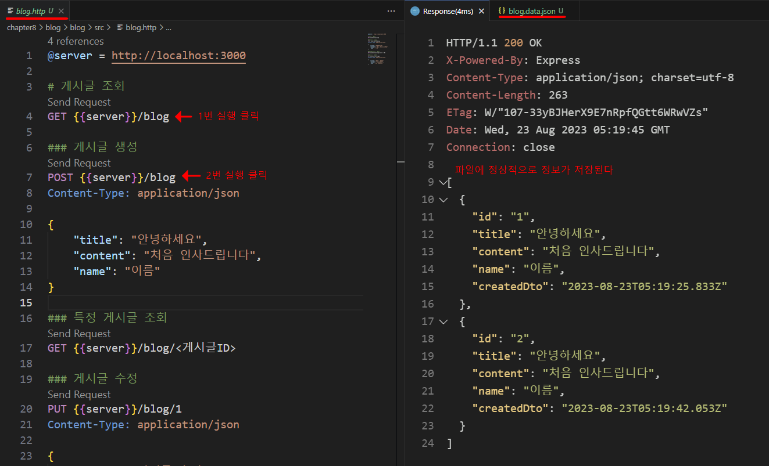This screenshot has height=466, width=769.
Task: Click the Connection: close header
Action: point(500,147)
